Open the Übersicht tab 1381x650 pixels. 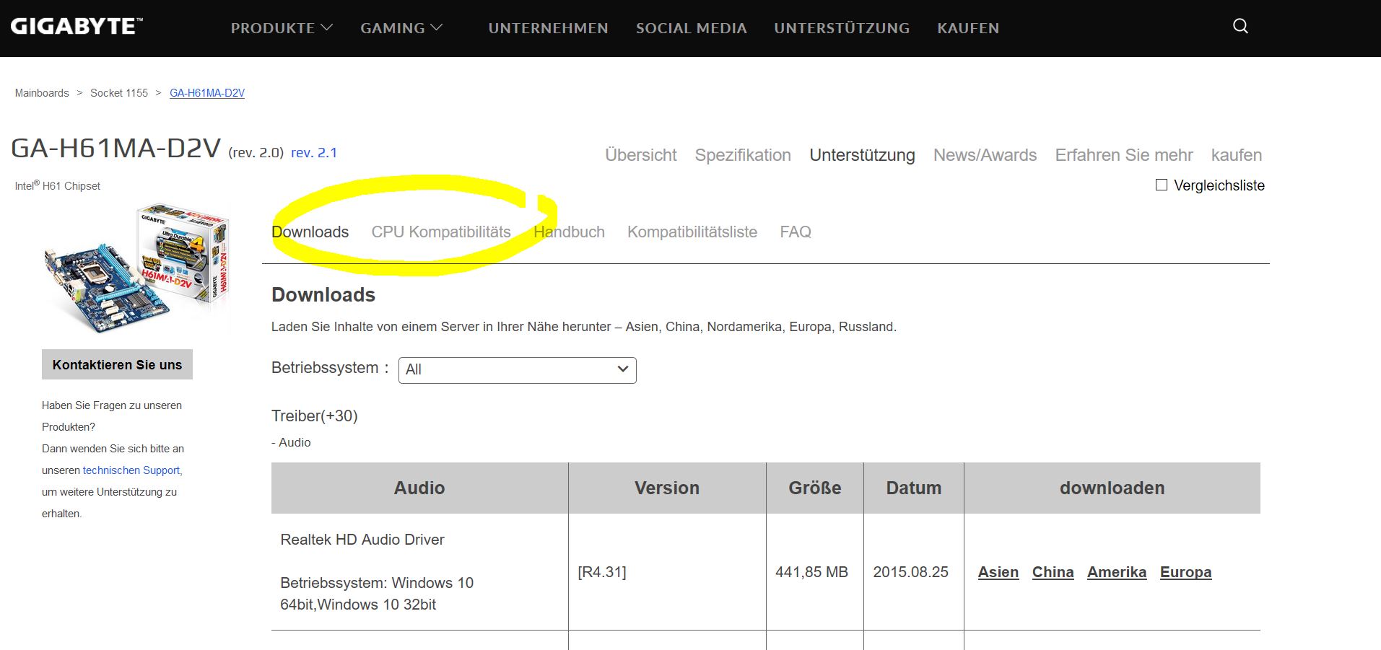tap(641, 155)
